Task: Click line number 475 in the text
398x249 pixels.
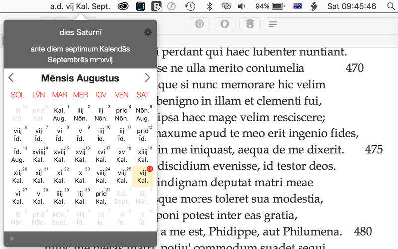Action: click(374, 150)
